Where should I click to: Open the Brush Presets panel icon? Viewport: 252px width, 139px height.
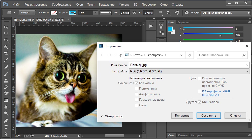[x=161, y=26]
